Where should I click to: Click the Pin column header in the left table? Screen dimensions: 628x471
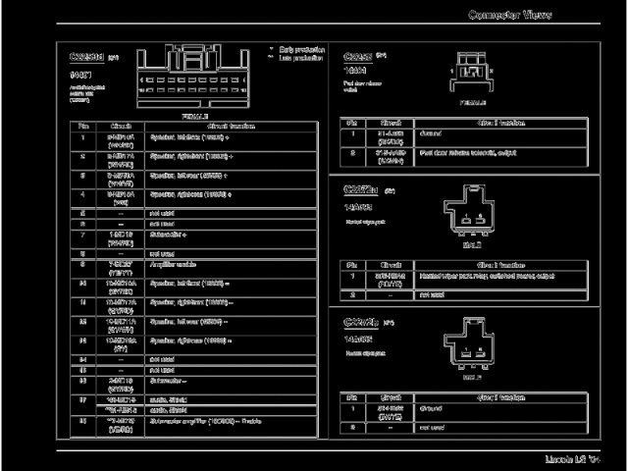(83, 127)
